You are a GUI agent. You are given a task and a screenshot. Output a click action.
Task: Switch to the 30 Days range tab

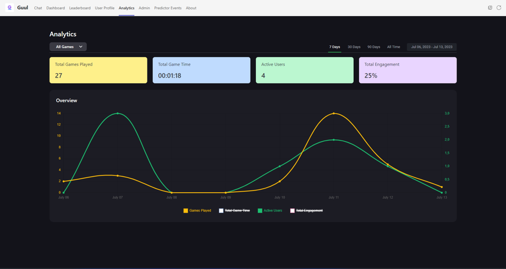(x=354, y=47)
